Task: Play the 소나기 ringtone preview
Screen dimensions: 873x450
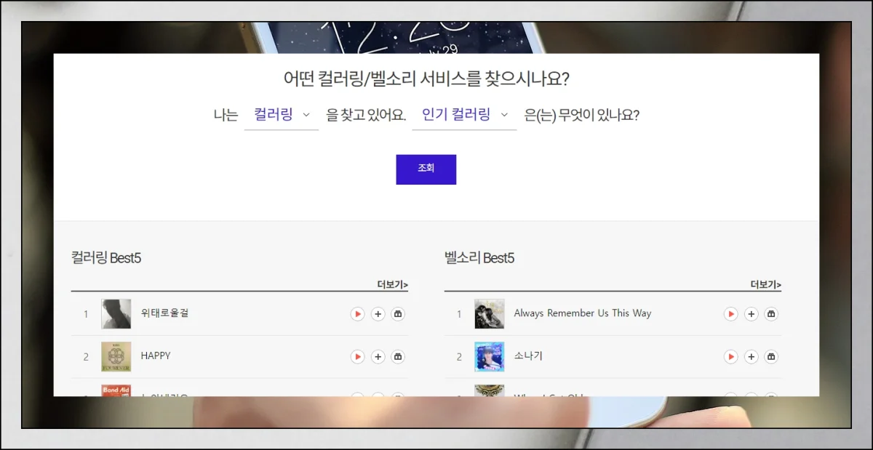Action: pos(730,357)
